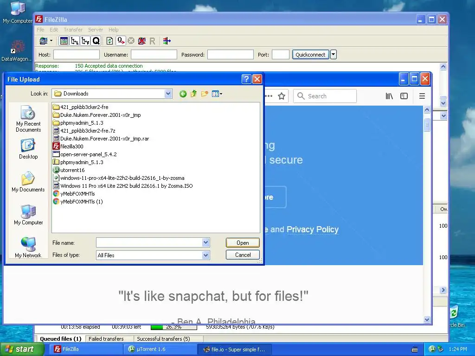The height and width of the screenshot is (356, 475).
Task: Click the Open button in File Upload
Action: pyautogui.click(x=243, y=243)
